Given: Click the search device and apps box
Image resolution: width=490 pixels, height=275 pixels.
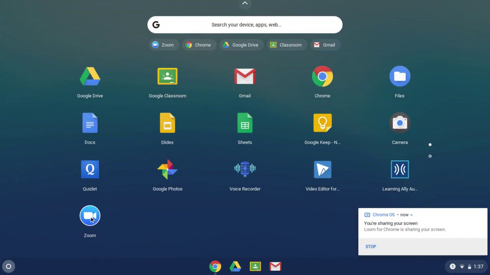Looking at the screenshot, I should click(x=245, y=25).
